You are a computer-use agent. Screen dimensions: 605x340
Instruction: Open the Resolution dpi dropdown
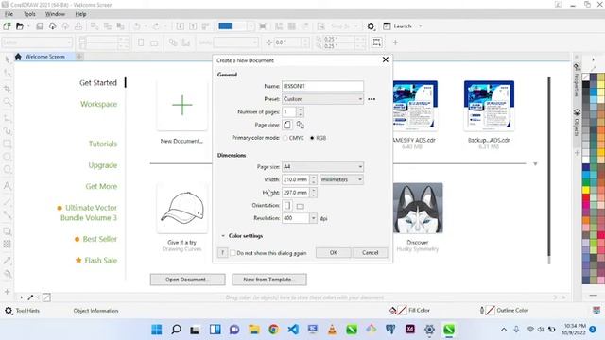tap(313, 218)
